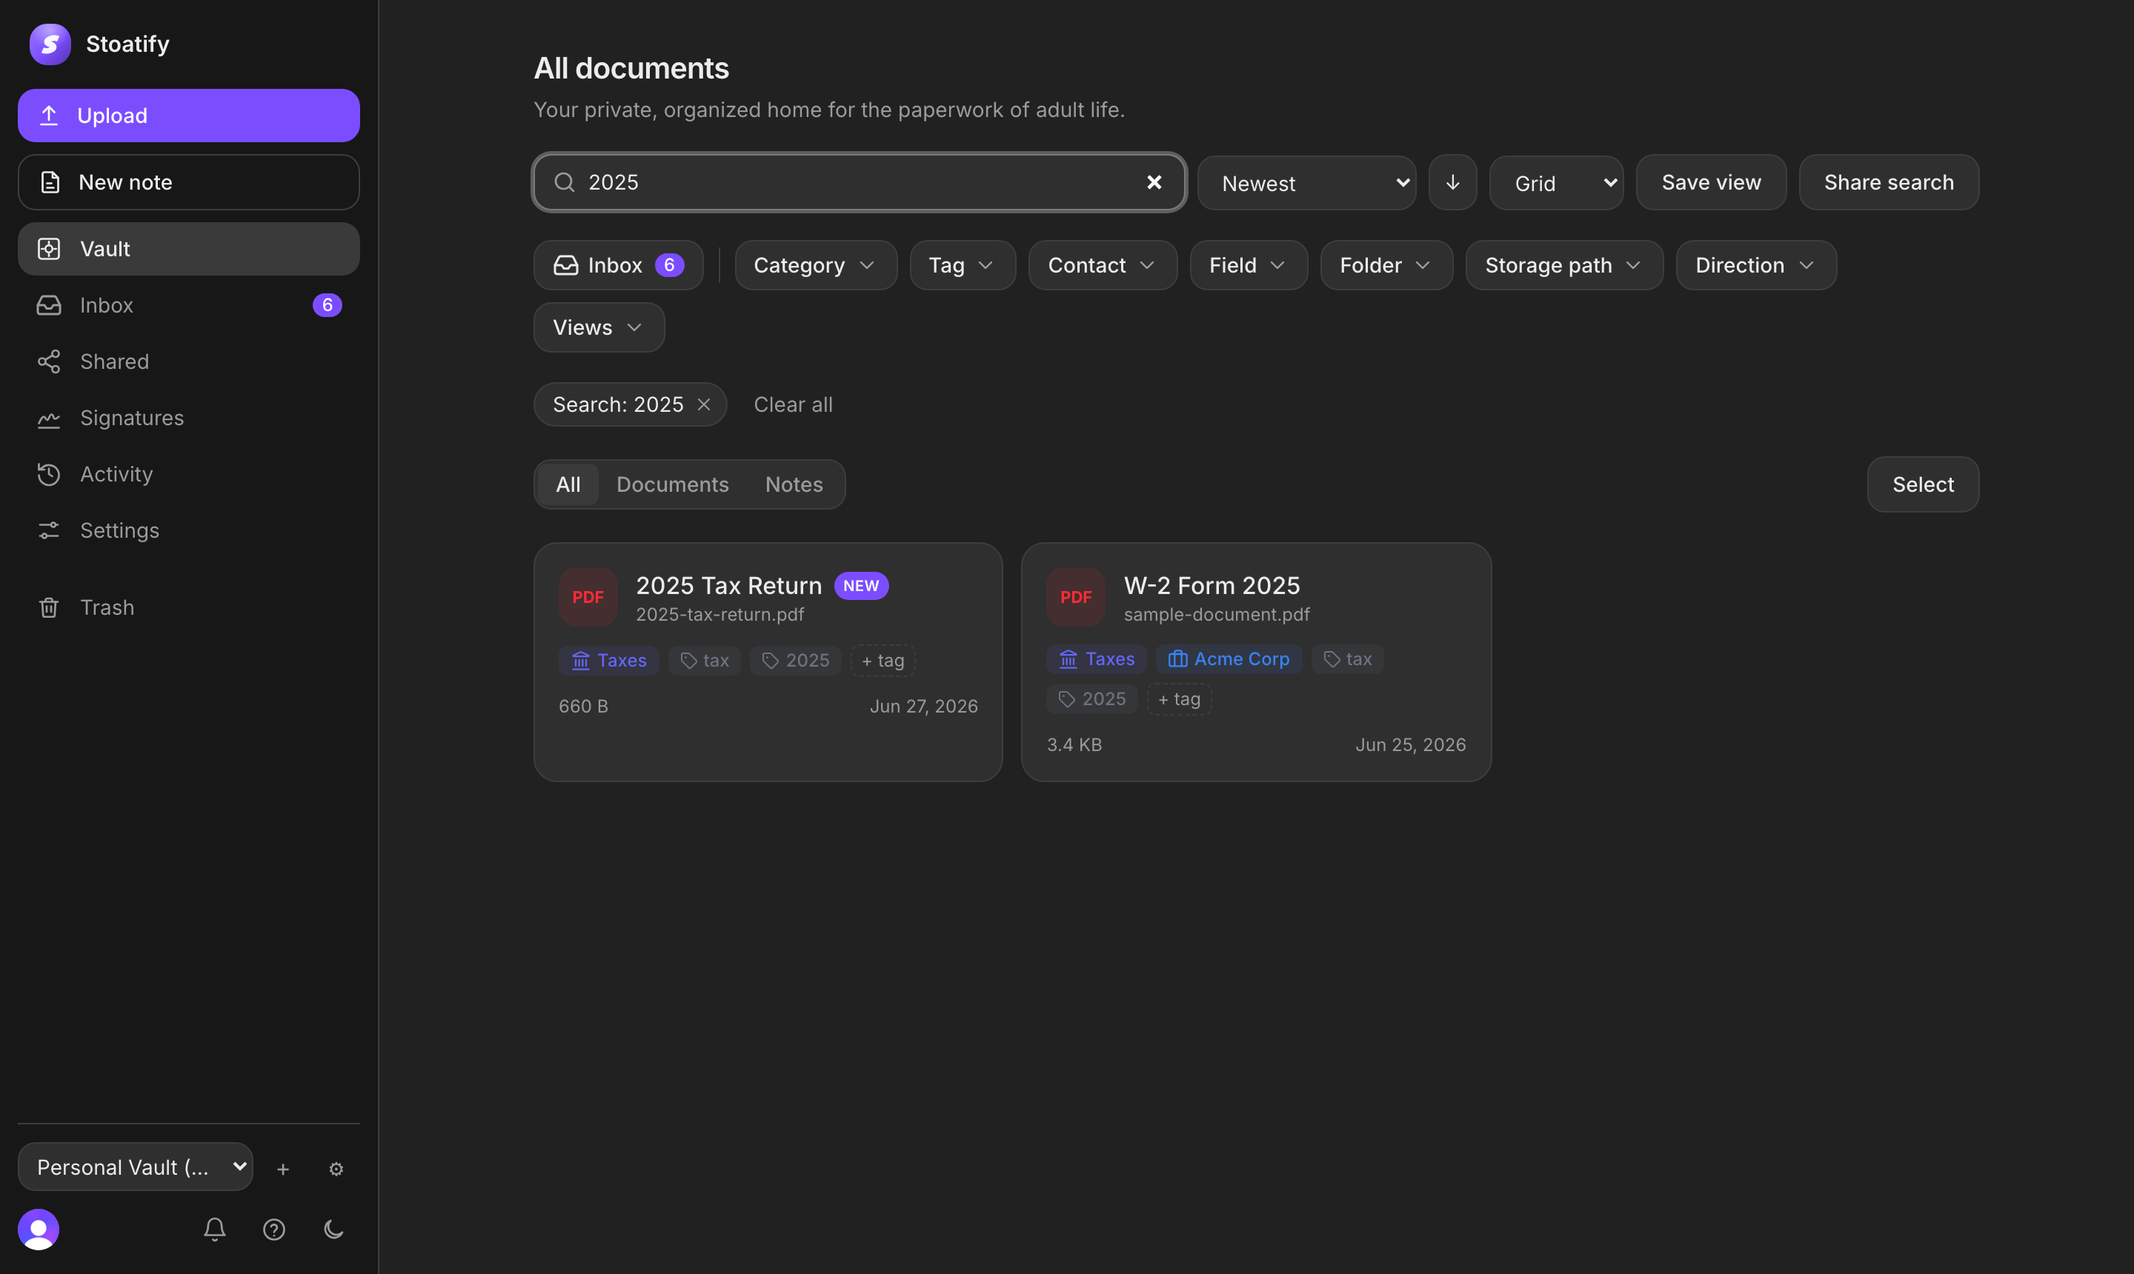Open the Newest sort dropdown

[1306, 183]
